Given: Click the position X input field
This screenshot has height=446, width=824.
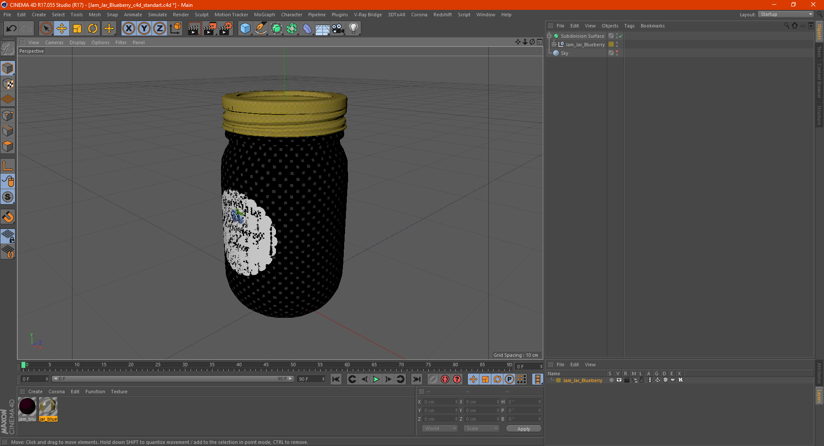Looking at the screenshot, I should coord(440,402).
